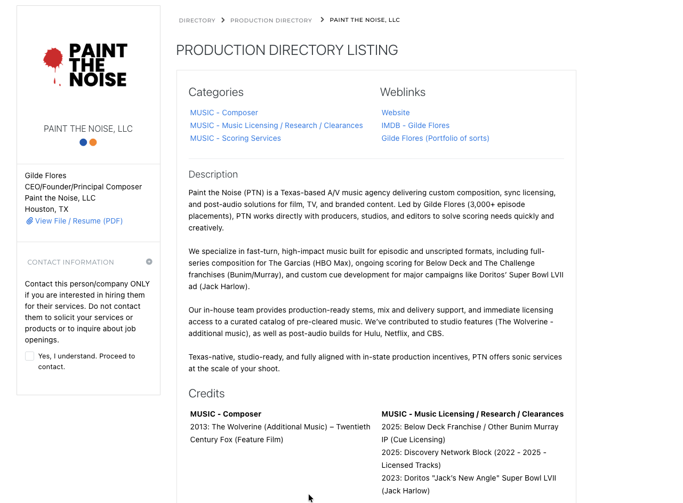683x503 pixels.
Task: Go to Production Directory breadcrumb
Action: [x=271, y=20]
